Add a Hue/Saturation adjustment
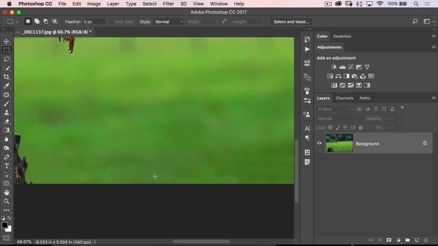 coord(330,76)
